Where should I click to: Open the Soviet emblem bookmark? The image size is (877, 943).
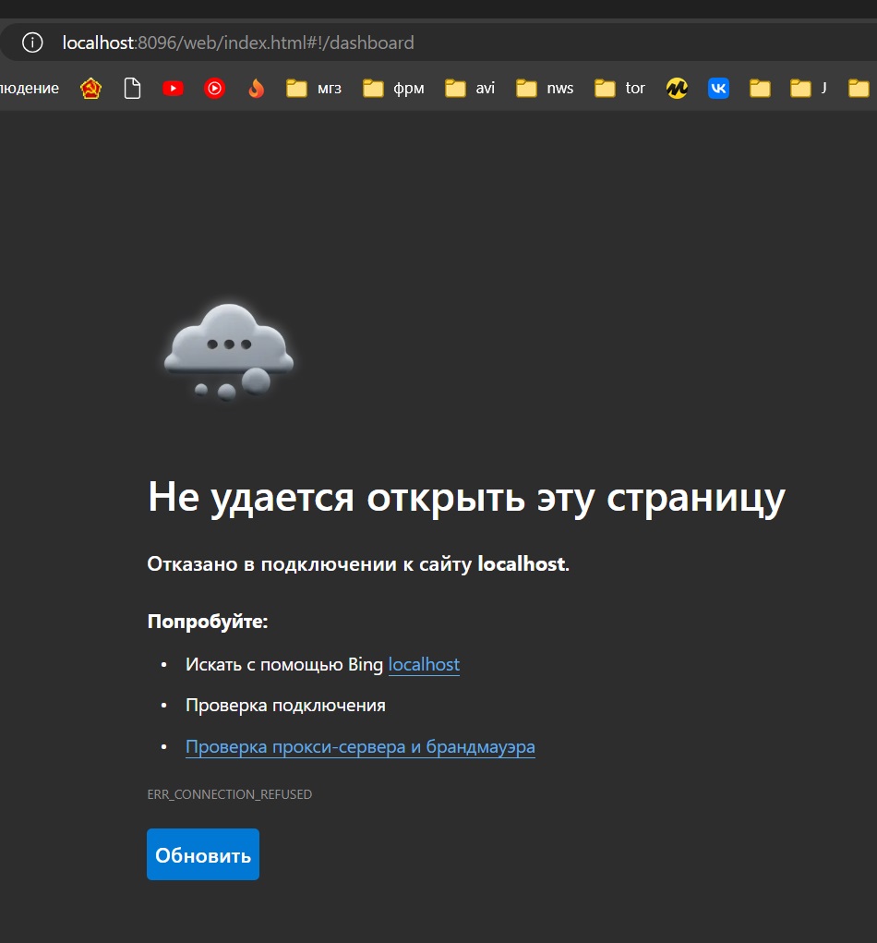pyautogui.click(x=90, y=89)
